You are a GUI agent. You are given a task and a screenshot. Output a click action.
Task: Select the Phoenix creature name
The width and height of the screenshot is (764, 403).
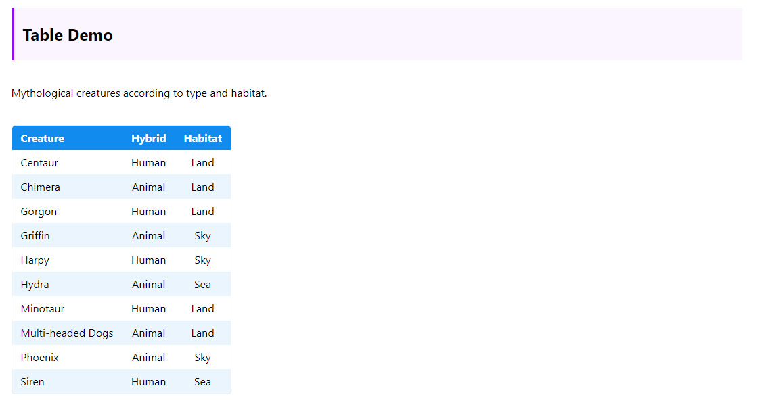tap(39, 358)
